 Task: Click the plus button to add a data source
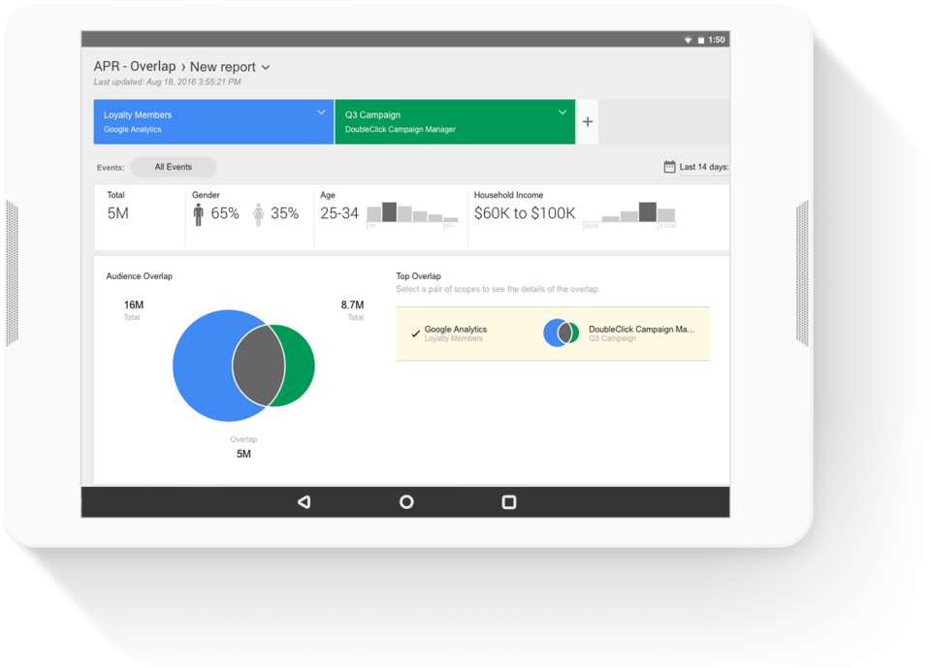587,121
